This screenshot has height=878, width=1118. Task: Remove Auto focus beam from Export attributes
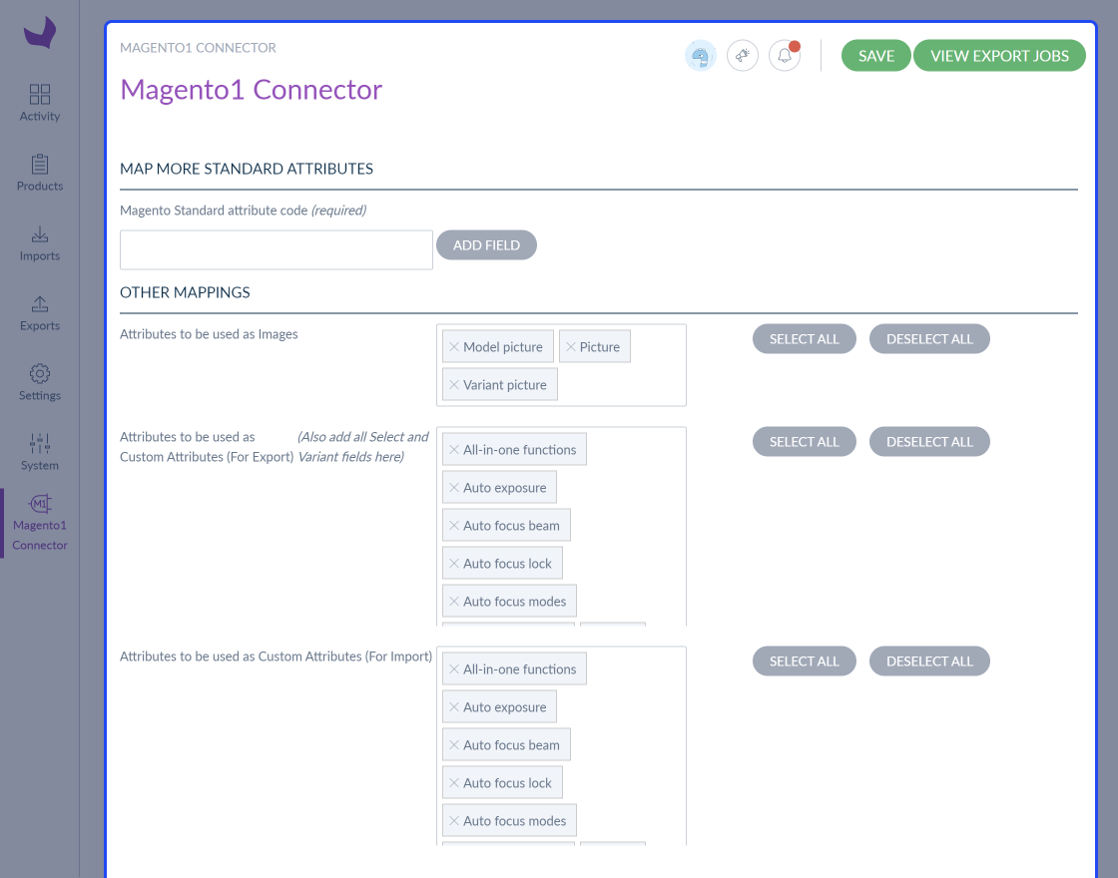pyautogui.click(x=453, y=525)
